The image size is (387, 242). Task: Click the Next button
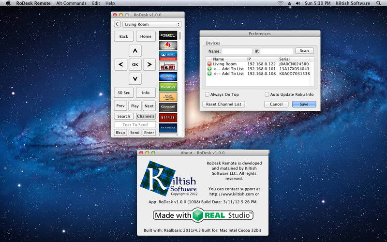149,106
